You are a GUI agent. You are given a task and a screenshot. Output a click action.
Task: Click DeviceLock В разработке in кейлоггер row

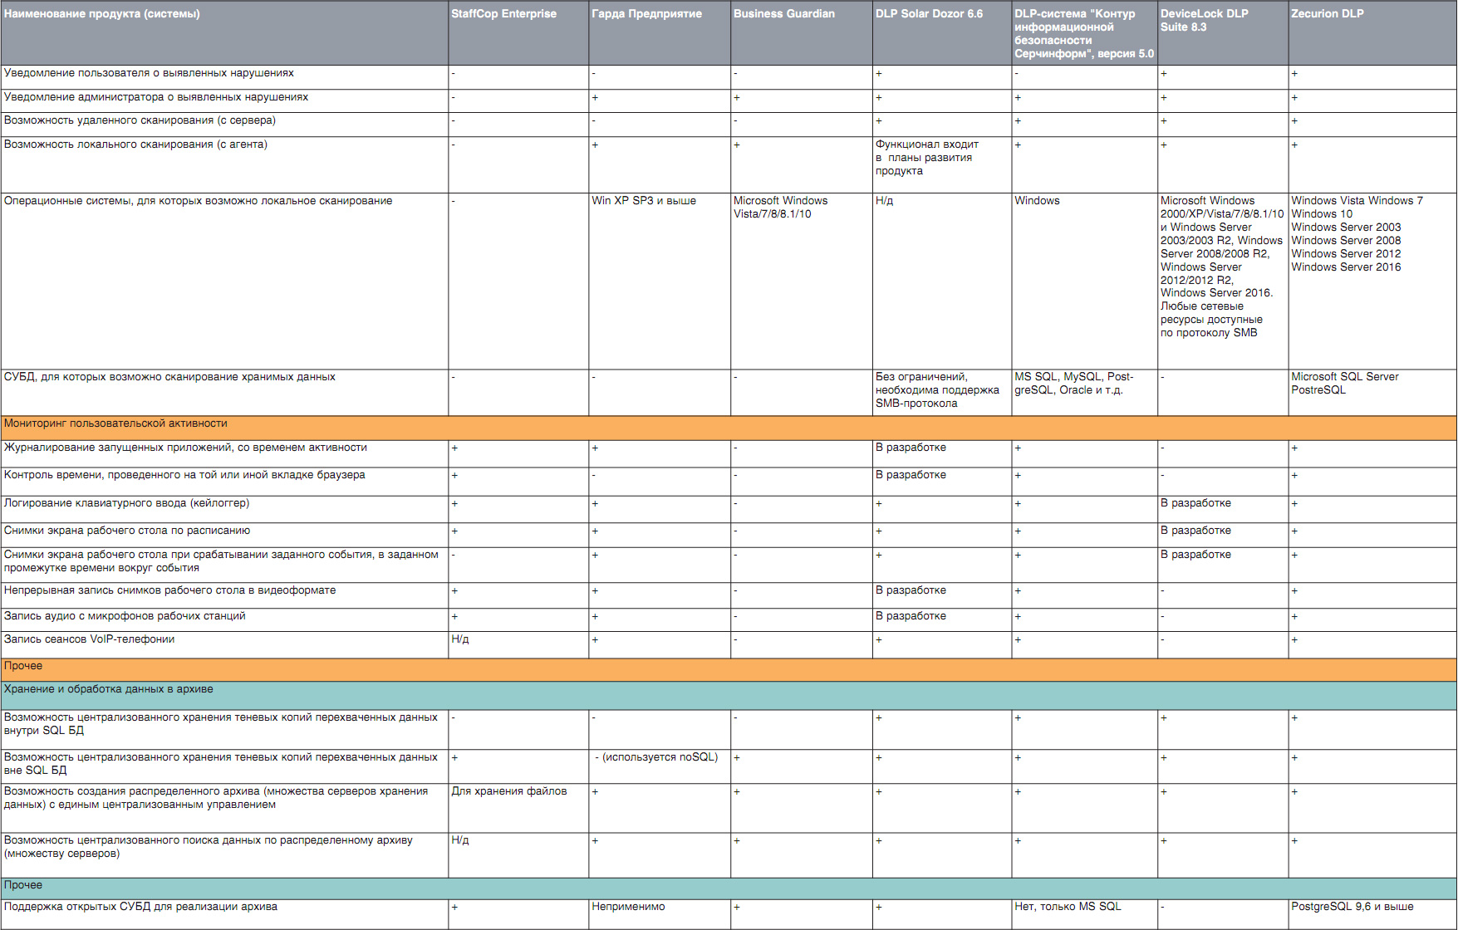[1223, 509]
